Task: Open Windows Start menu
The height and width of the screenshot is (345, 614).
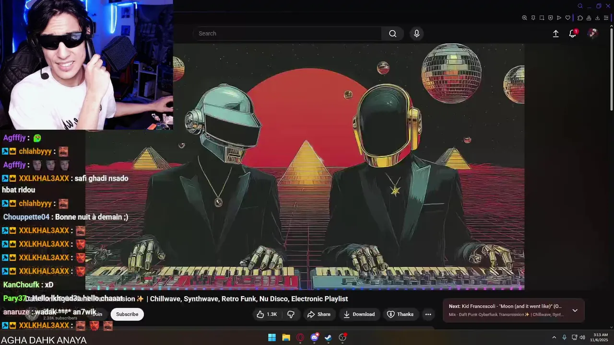Action: [x=272, y=337]
